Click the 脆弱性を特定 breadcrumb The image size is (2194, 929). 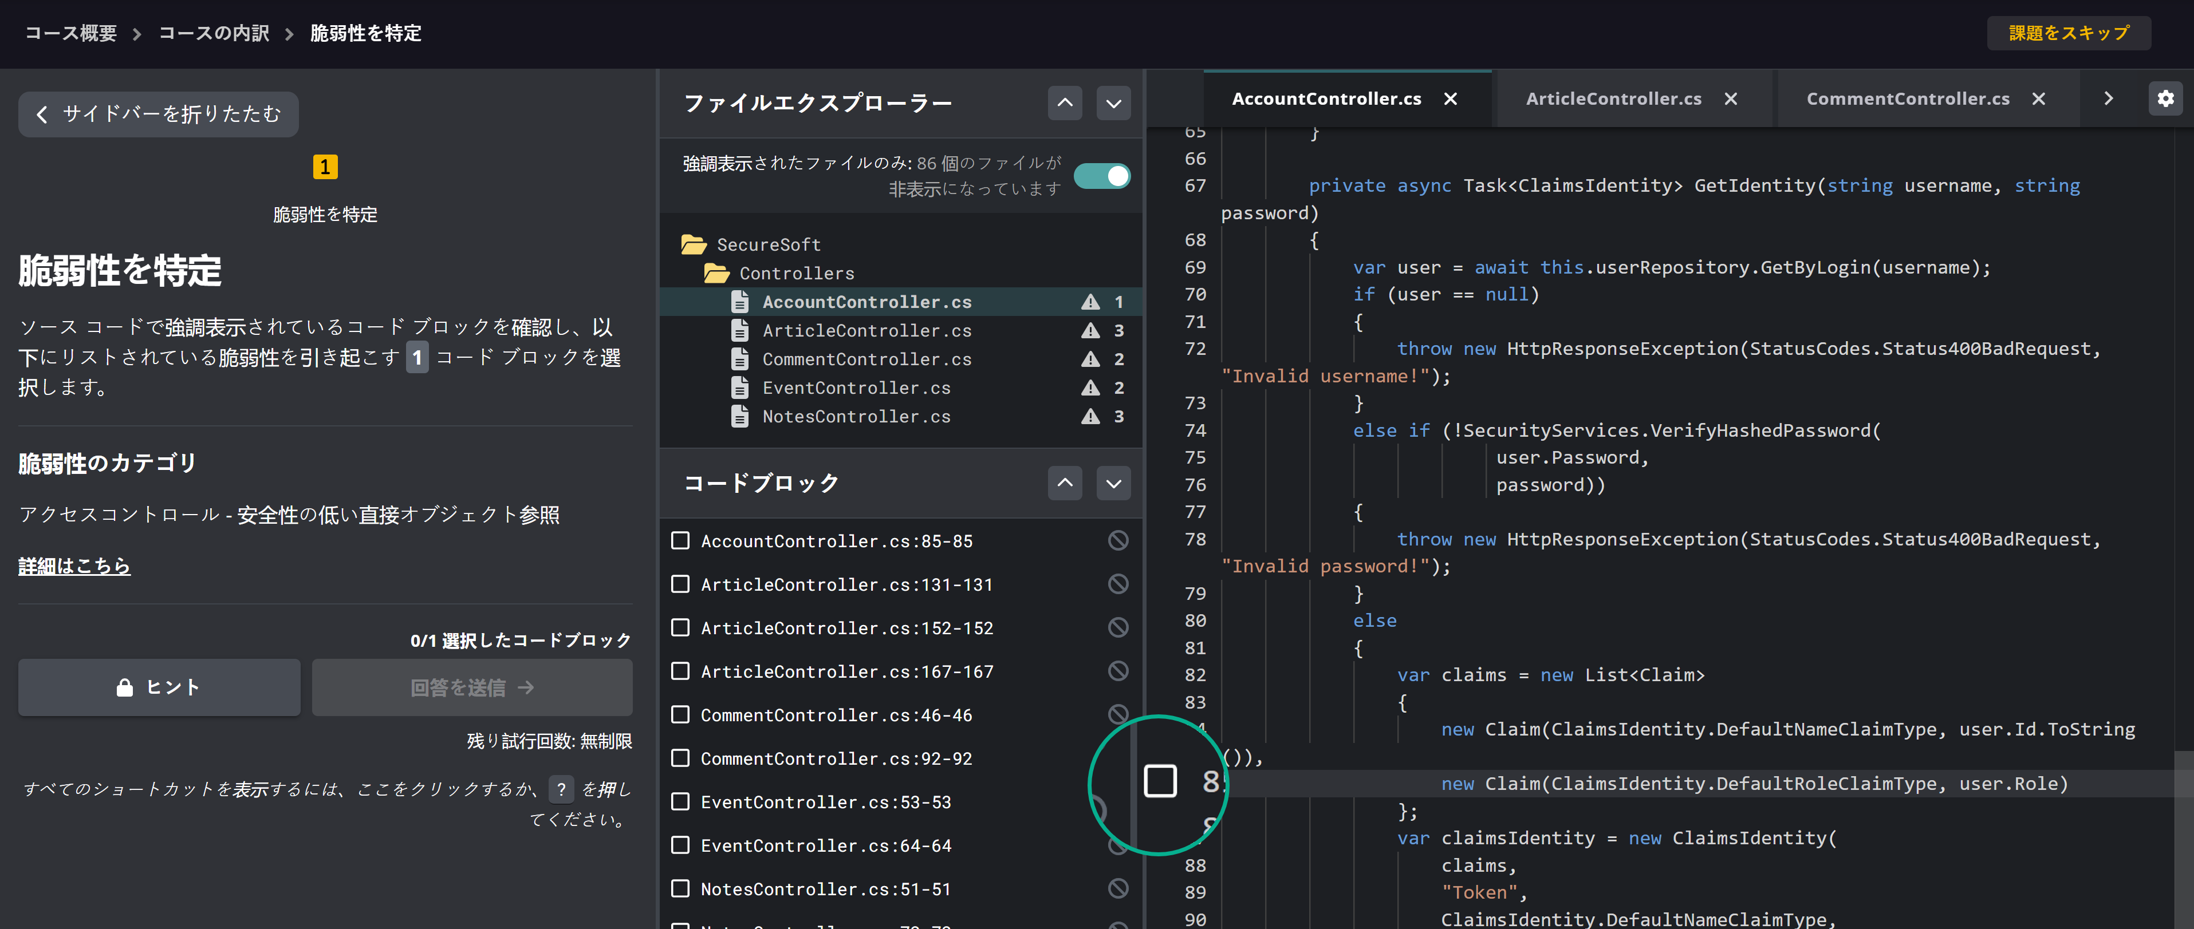(365, 33)
